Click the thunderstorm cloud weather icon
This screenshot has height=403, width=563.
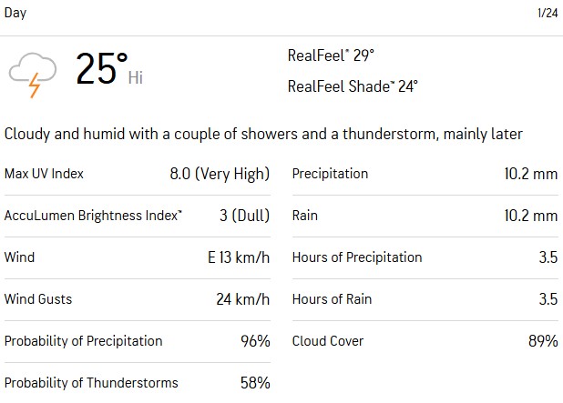click(33, 72)
